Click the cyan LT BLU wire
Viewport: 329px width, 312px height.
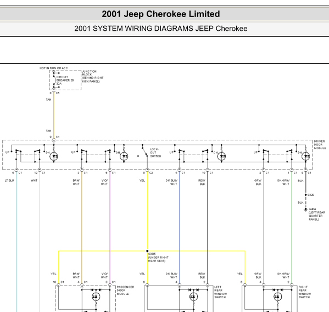[16, 242]
